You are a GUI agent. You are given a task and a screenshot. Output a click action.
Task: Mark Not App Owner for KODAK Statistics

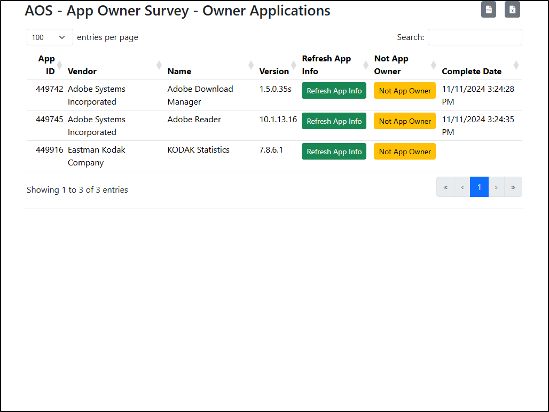pyautogui.click(x=405, y=152)
